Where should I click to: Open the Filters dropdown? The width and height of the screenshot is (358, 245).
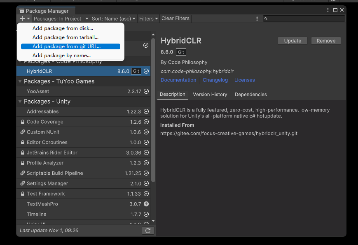(x=149, y=18)
